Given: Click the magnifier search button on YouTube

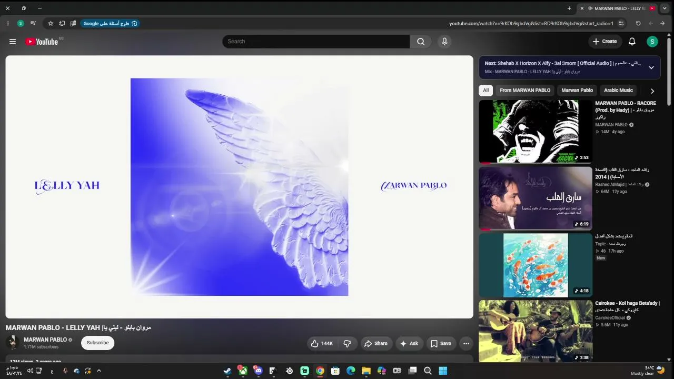Looking at the screenshot, I should pos(421,42).
